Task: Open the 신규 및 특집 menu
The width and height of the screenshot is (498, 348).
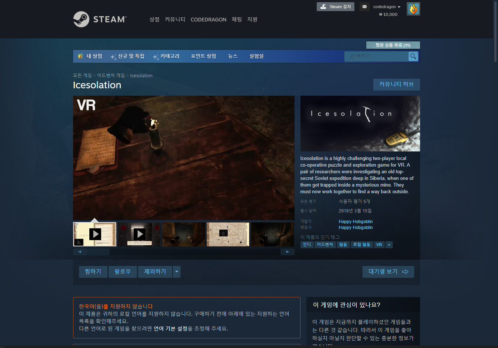Action: coord(128,56)
